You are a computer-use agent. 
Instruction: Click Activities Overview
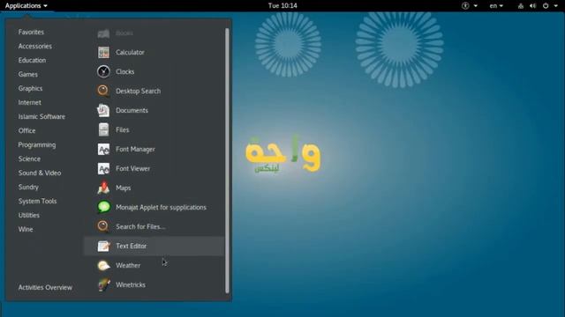pos(45,288)
